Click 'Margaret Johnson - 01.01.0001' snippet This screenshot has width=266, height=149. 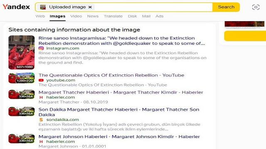[x=72, y=146]
